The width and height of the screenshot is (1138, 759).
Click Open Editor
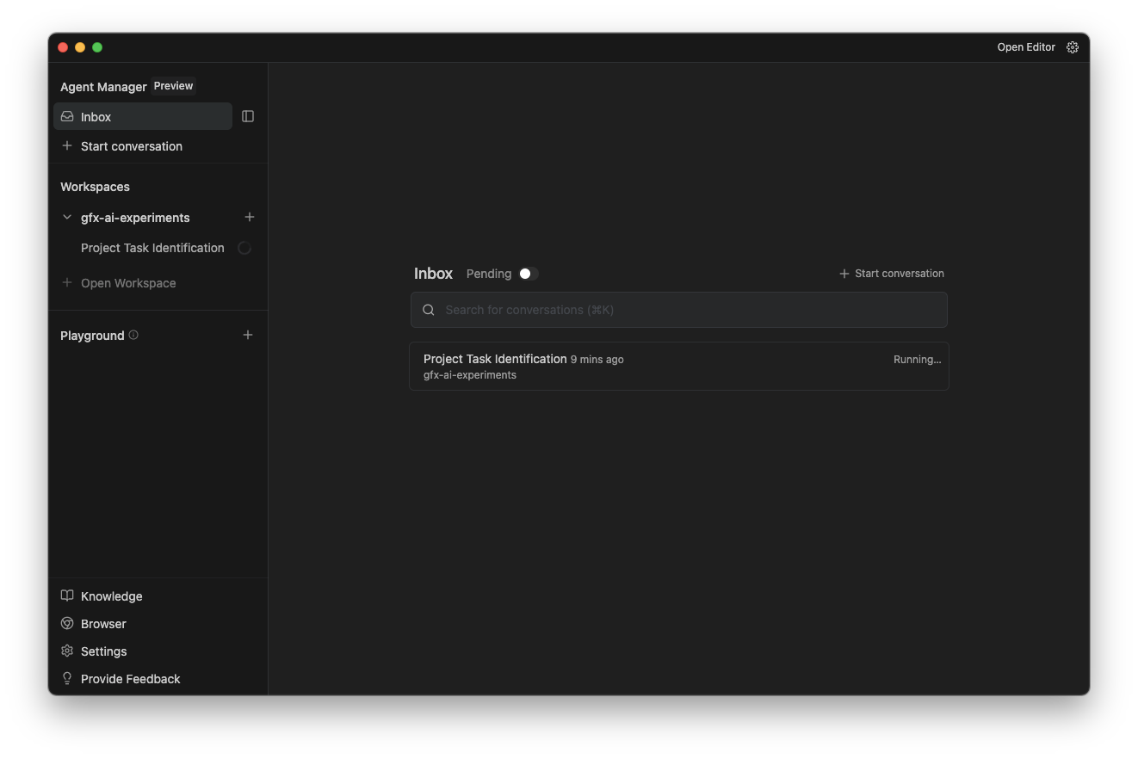click(x=1026, y=47)
